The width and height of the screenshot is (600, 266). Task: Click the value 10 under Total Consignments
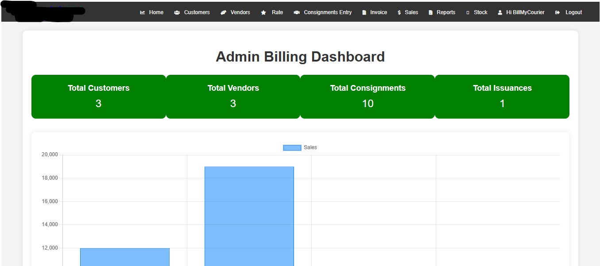click(x=368, y=104)
